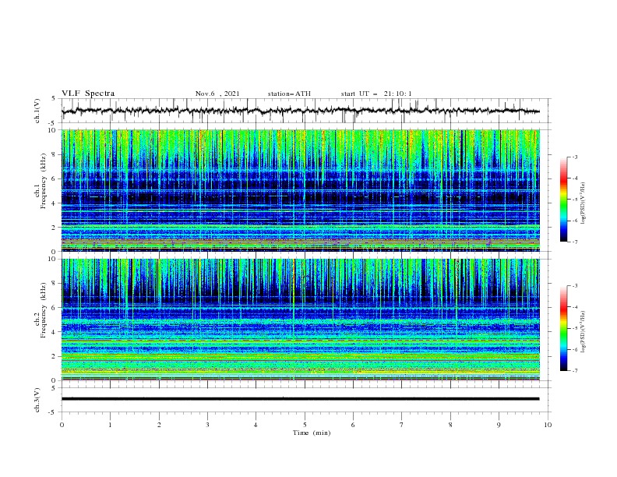The height and width of the screenshot is (477, 617).
Task: Click the "-7" tick of ch.2 colorbar
Action: pos(574,371)
